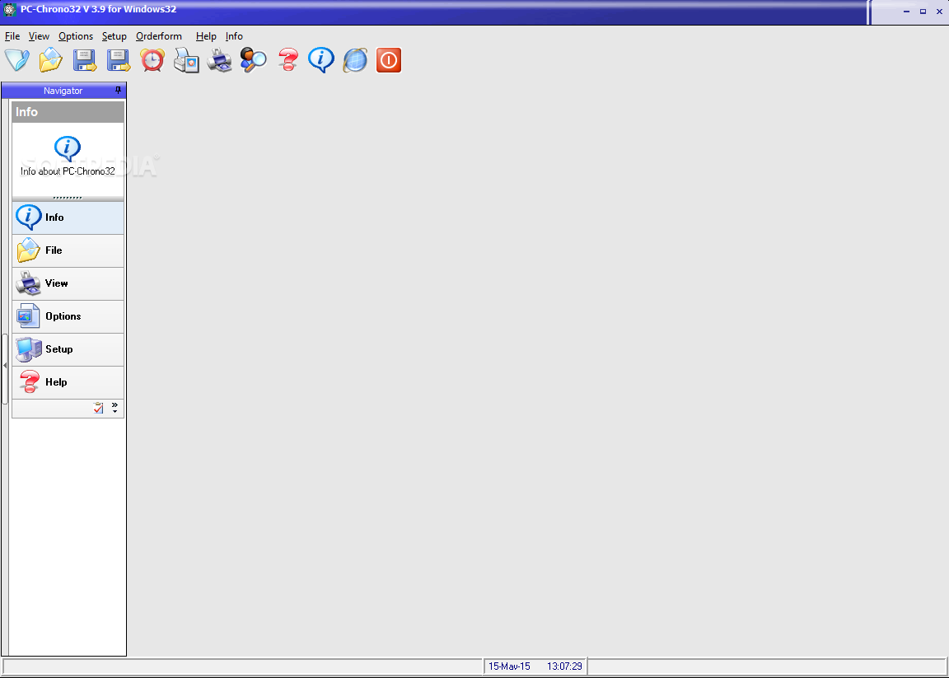Open the Options menu

coord(76,36)
